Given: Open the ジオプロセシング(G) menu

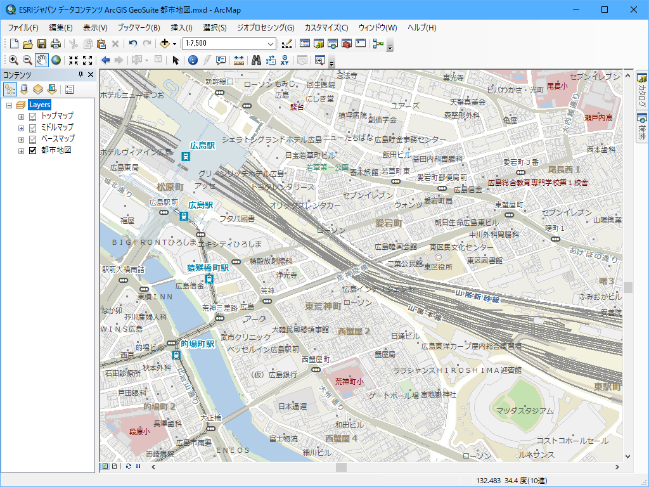Looking at the screenshot, I should tap(266, 28).
